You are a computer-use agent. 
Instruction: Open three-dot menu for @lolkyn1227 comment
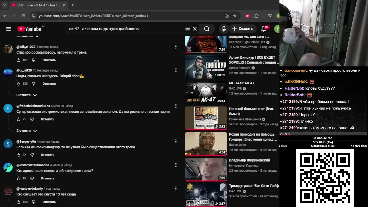coord(176,47)
